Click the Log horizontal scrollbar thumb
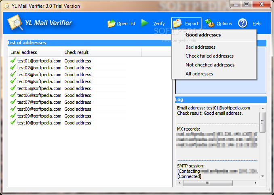The height and width of the screenshot is (195, 274). point(208,183)
